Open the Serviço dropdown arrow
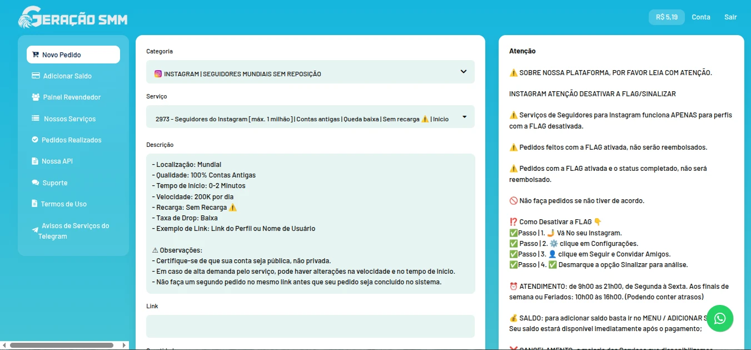Image resolution: width=751 pixels, height=350 pixels. pos(464,117)
